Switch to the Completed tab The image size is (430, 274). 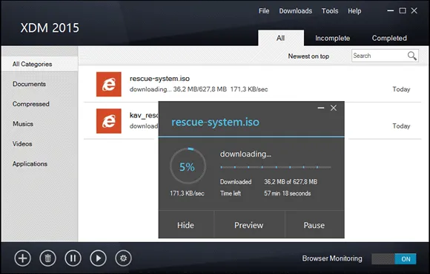click(389, 38)
